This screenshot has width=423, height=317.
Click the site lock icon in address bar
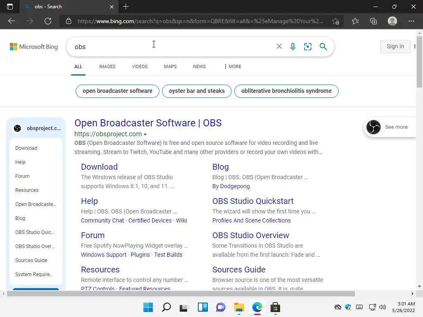(69, 21)
